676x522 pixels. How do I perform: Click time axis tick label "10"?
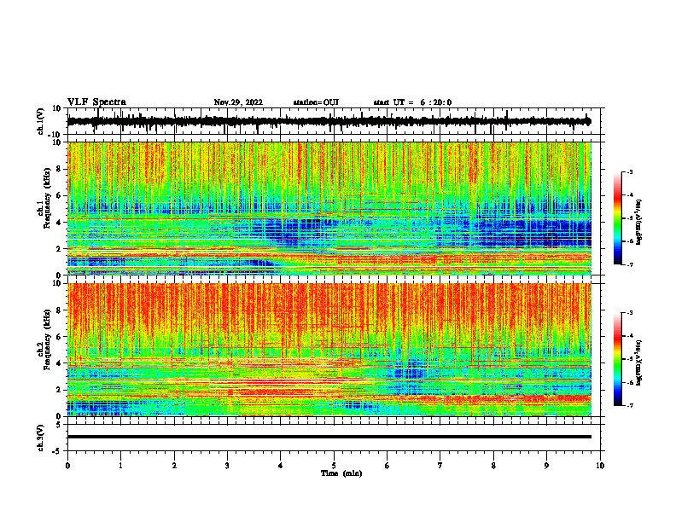(x=600, y=466)
